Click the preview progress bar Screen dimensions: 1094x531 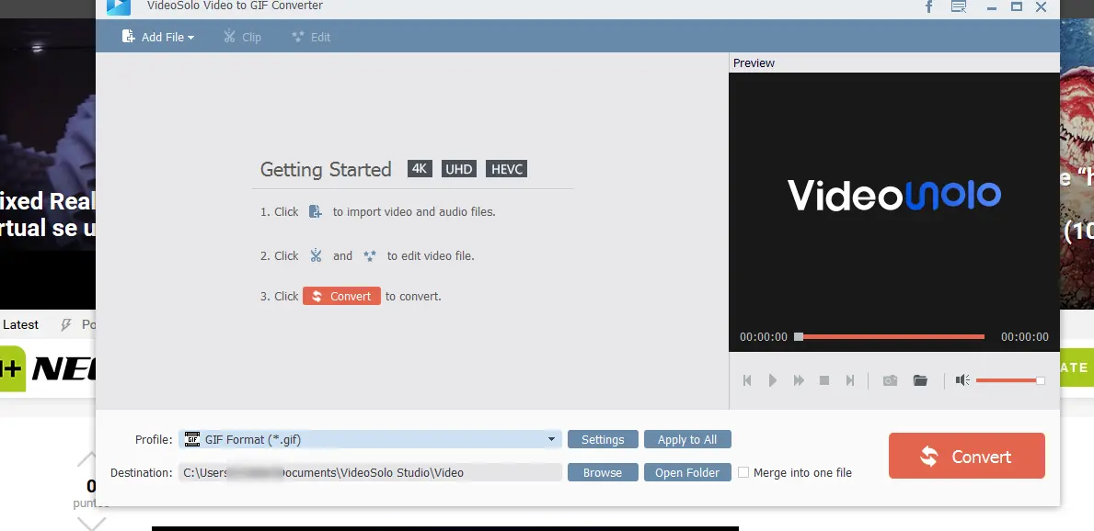coord(891,337)
